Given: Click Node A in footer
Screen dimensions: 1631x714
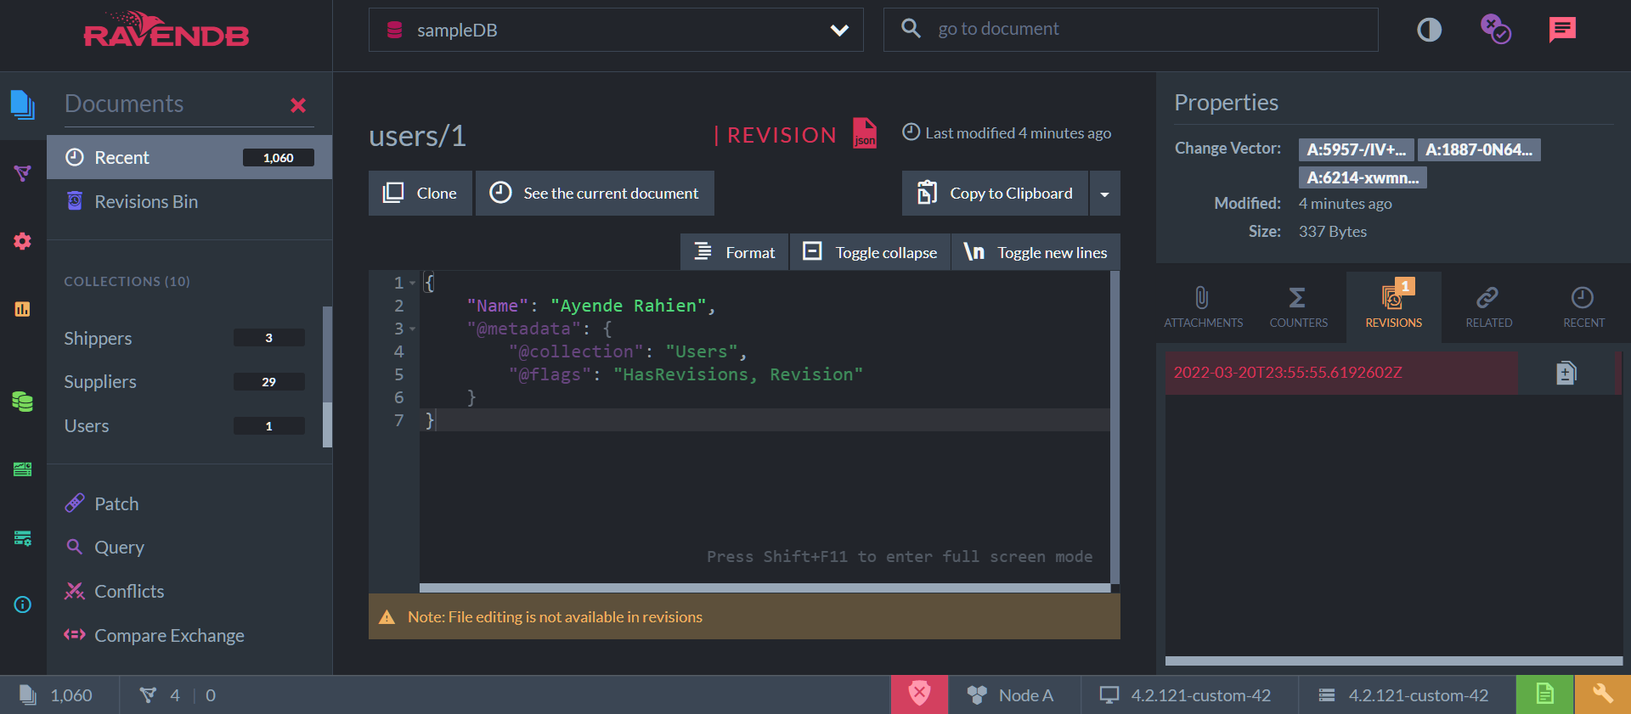Looking at the screenshot, I should tap(1013, 695).
